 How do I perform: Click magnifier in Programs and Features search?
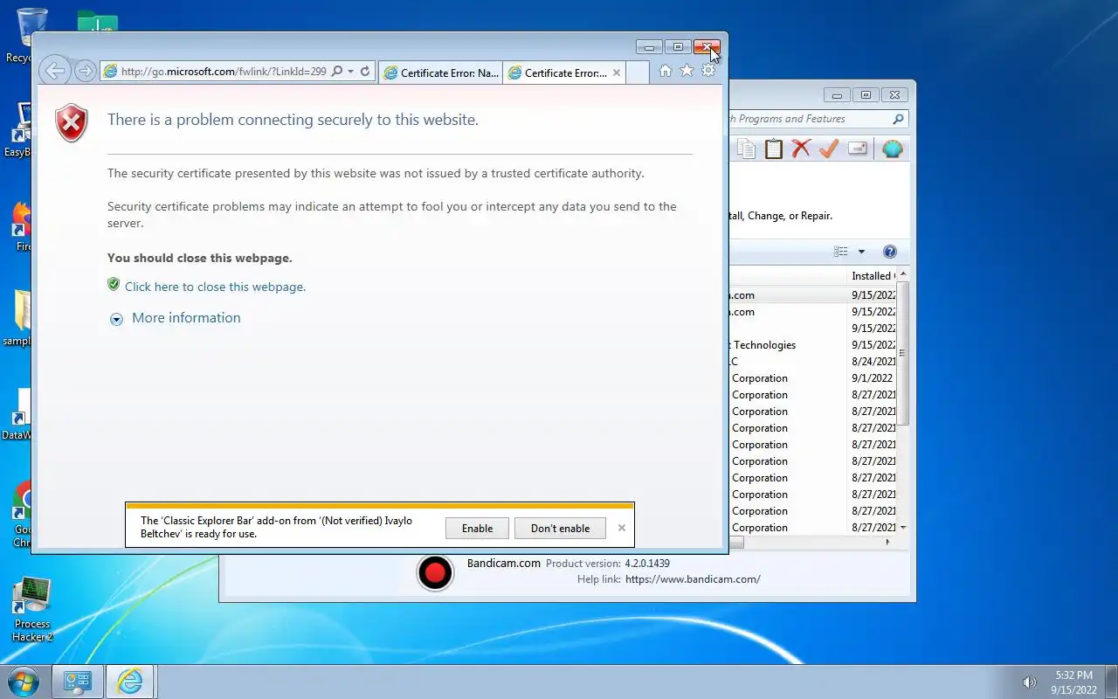[898, 119]
